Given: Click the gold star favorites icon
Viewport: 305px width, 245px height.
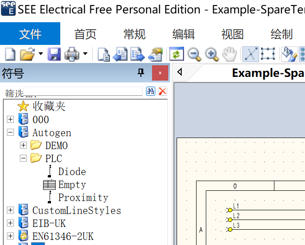Looking at the screenshot, I should coord(23,106).
